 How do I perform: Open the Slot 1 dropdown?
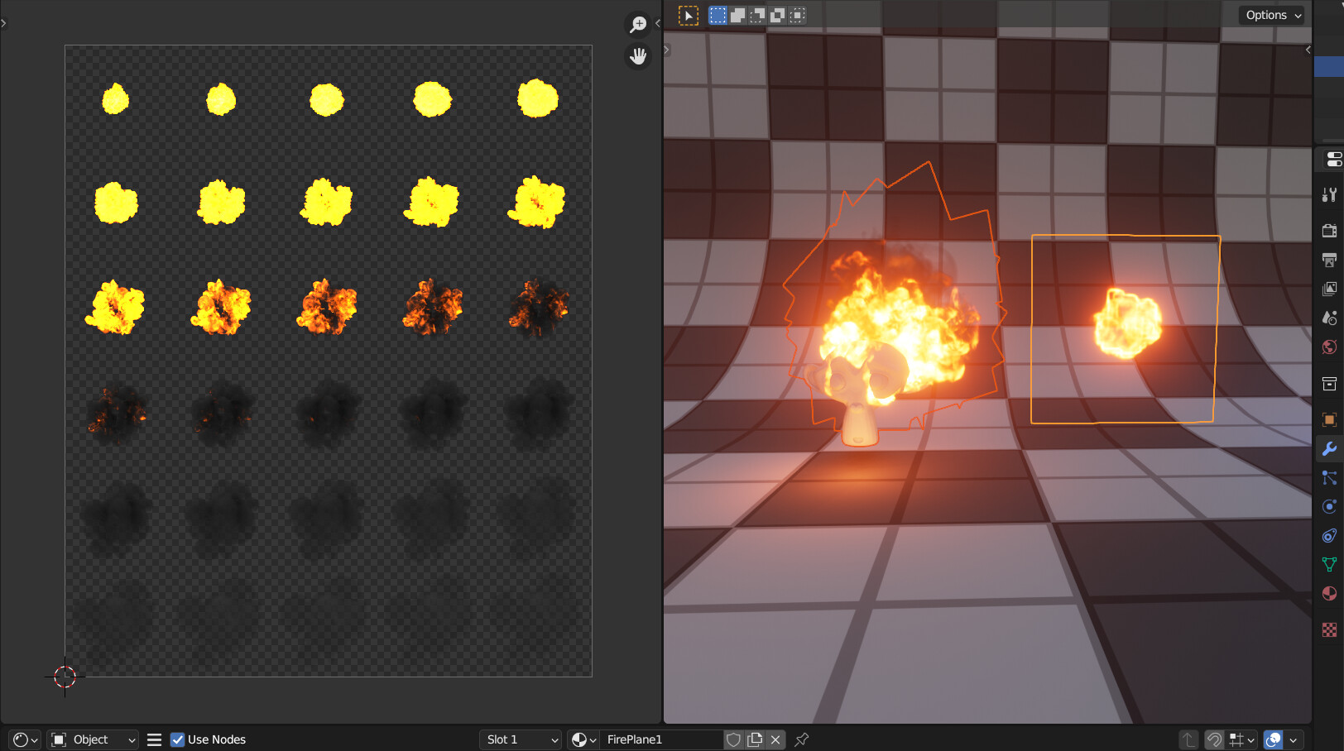tap(520, 739)
